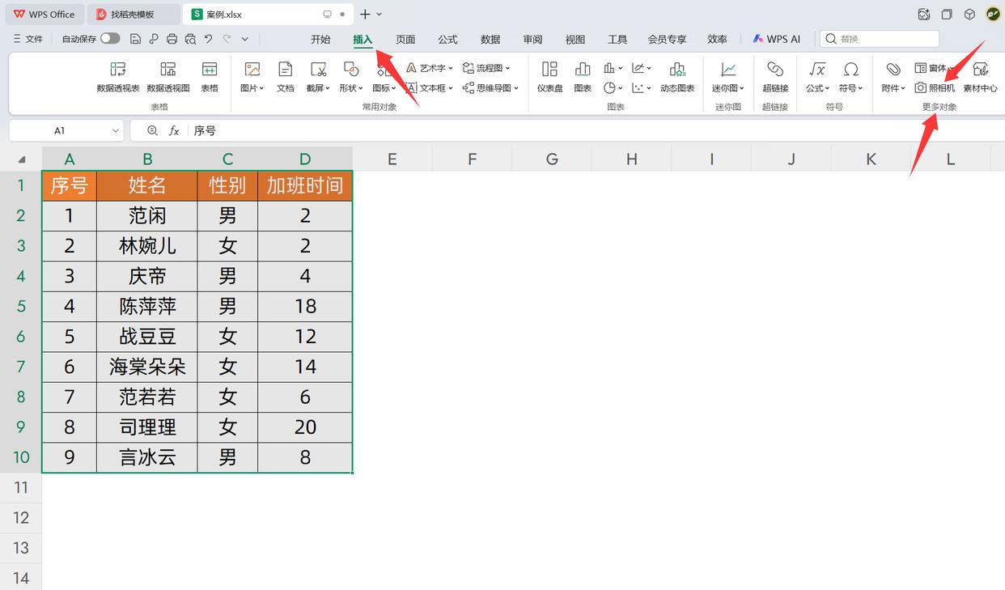Open the 仪表盘 dashboard tool
This screenshot has width=1005, height=590.
tap(550, 77)
